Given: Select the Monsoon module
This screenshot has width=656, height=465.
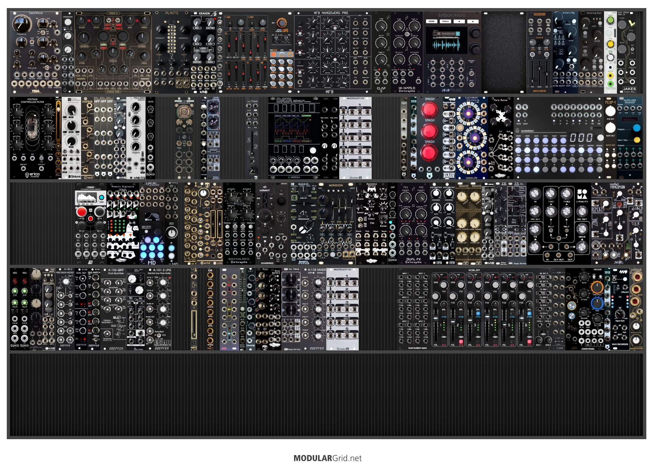Looking at the screenshot, I should coord(336,224).
